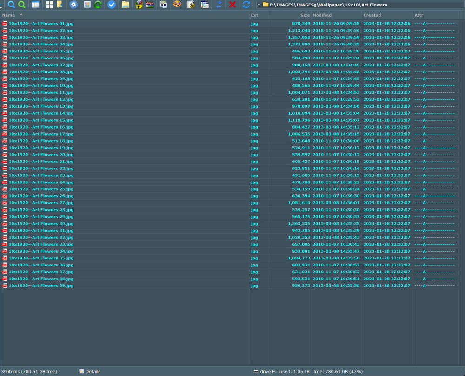This screenshot has height=376, width=465.
Task: Click the green magnifier search icon
Action: click(x=21, y=5)
